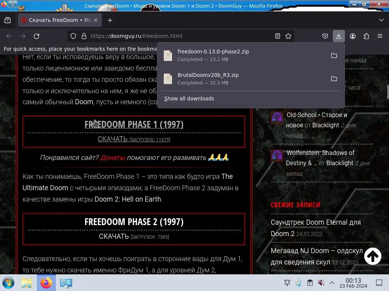
Task: Open Firefox account icon
Action: pyautogui.click(x=353, y=36)
